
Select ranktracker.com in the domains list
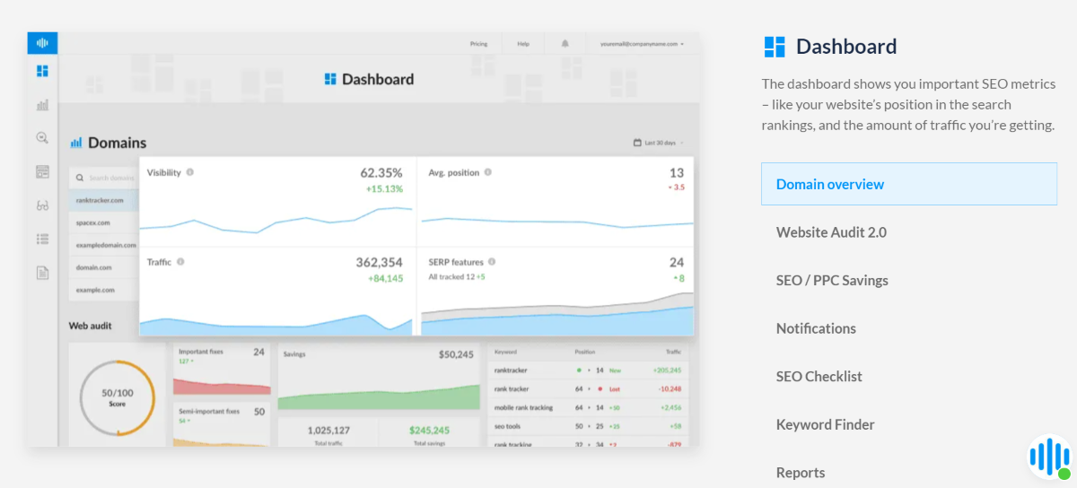pyautogui.click(x=104, y=200)
